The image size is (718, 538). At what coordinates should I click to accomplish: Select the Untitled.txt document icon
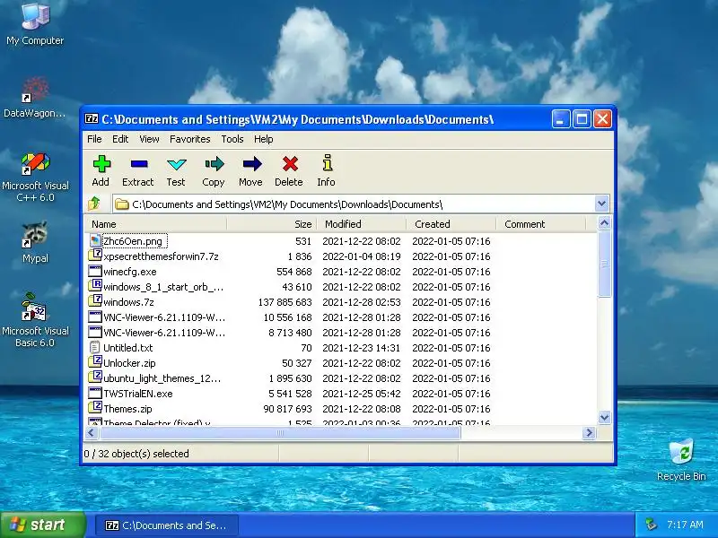click(x=95, y=347)
